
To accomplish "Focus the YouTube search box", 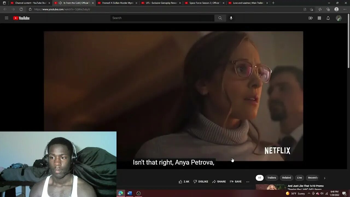I will click(162, 18).
